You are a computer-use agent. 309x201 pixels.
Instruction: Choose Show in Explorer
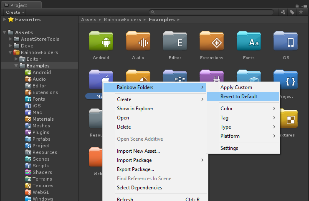point(154,109)
